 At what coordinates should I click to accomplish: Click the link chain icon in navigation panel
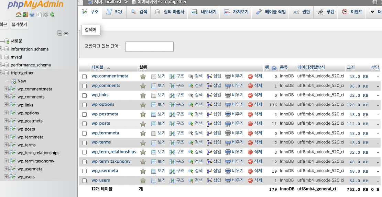click(66, 33)
